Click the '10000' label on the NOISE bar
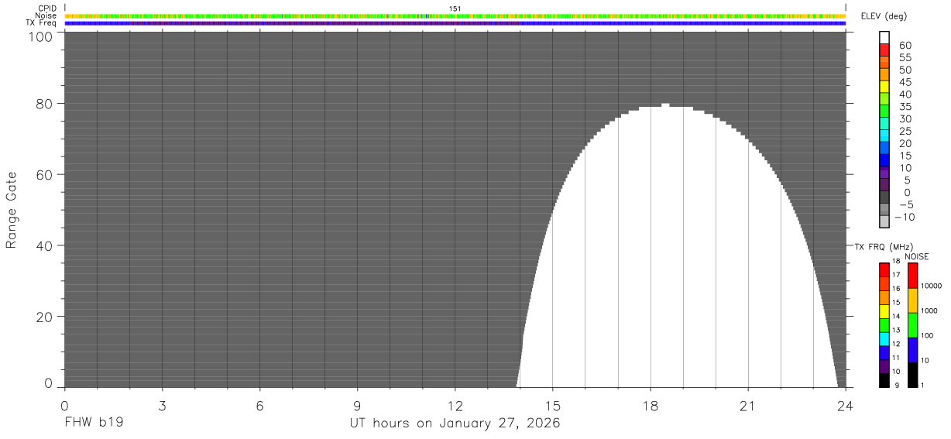 [x=932, y=286]
